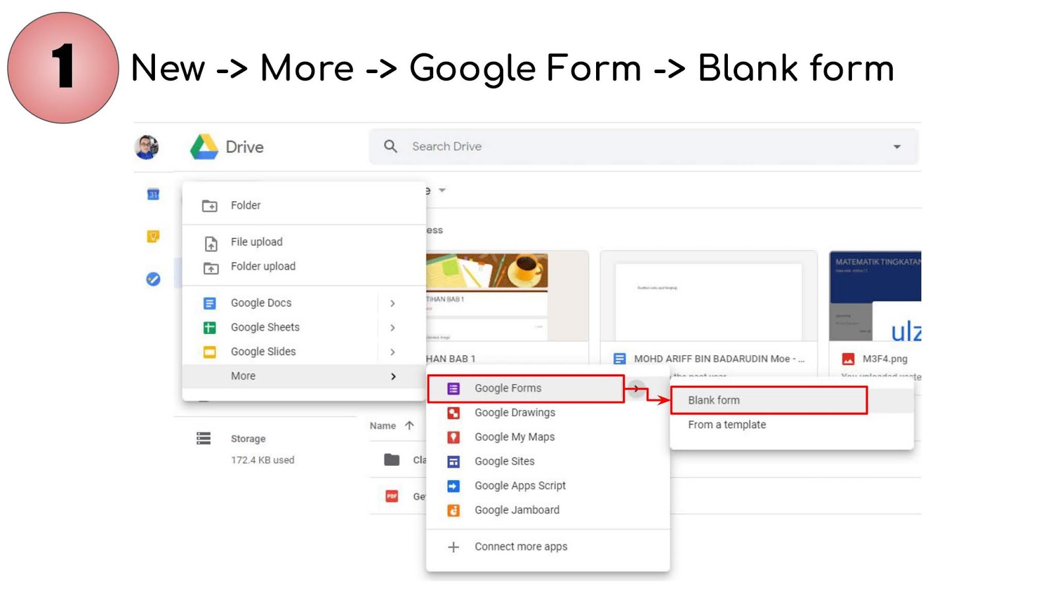Choose From a template

click(726, 424)
